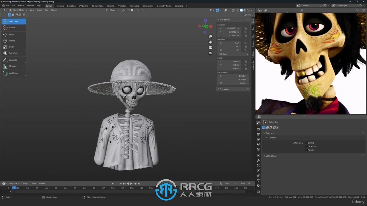Open Material properties sphere icon
Screen dimensions: 367x206
point(258,186)
